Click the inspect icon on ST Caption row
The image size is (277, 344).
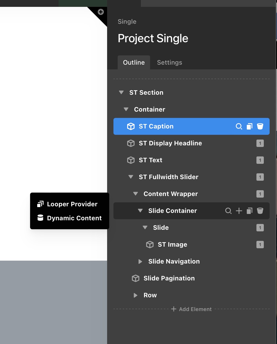point(239,126)
